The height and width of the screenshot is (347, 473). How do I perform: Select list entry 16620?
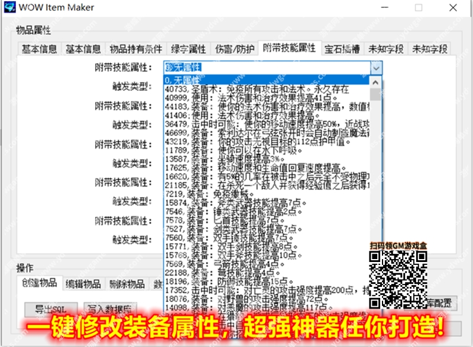pos(267,176)
